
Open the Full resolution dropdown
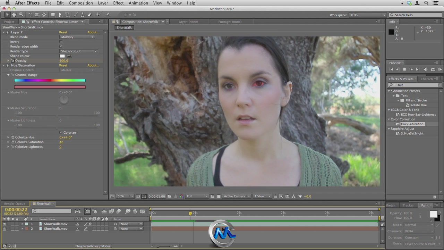tap(197, 196)
